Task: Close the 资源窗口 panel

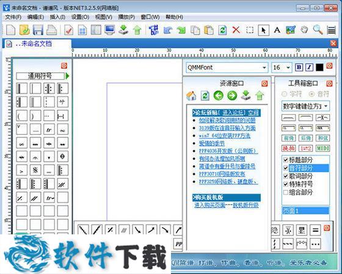Action: [264, 84]
